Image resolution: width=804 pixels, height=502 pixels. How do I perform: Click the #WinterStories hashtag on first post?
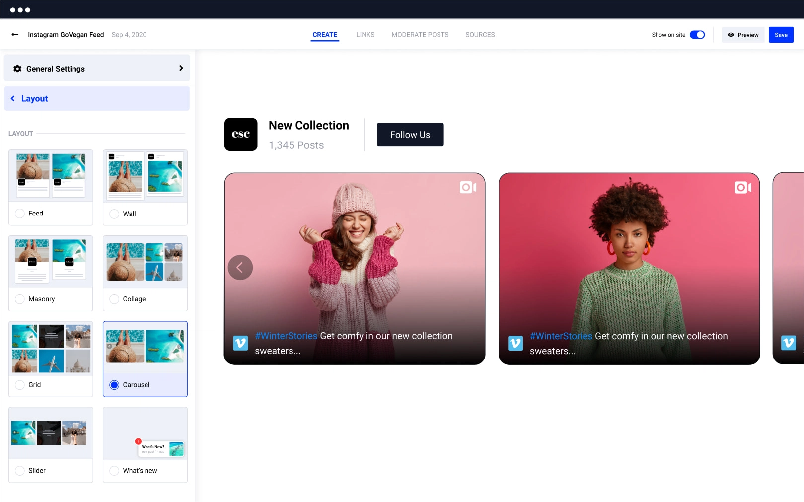pyautogui.click(x=286, y=336)
